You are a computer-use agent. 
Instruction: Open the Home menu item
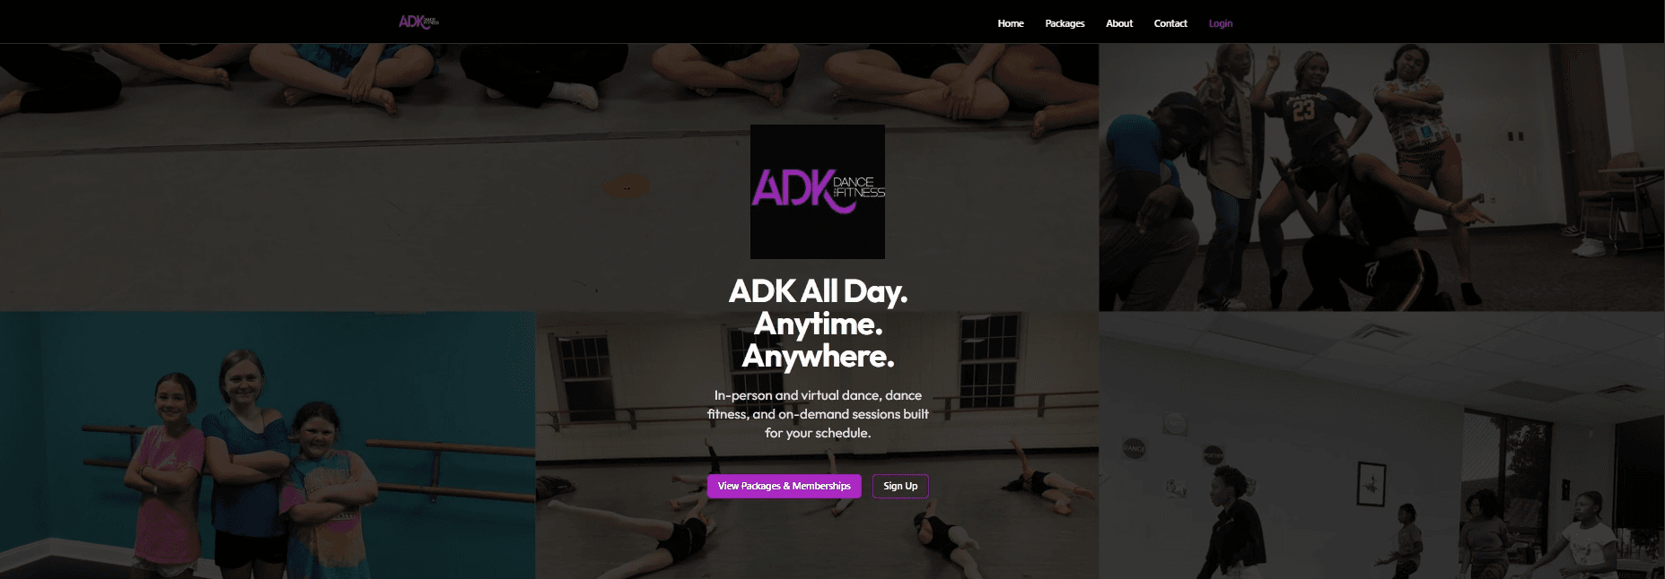1011,23
